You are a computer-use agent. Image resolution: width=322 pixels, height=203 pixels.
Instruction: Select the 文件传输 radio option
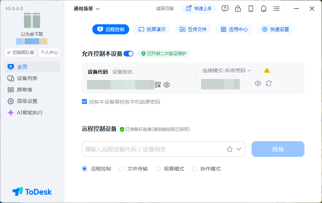tap(122, 169)
